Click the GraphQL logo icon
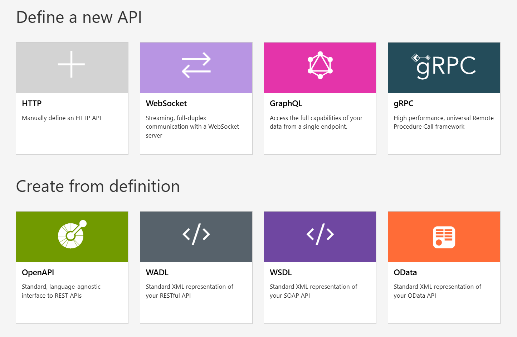The width and height of the screenshot is (517, 337). (320, 65)
